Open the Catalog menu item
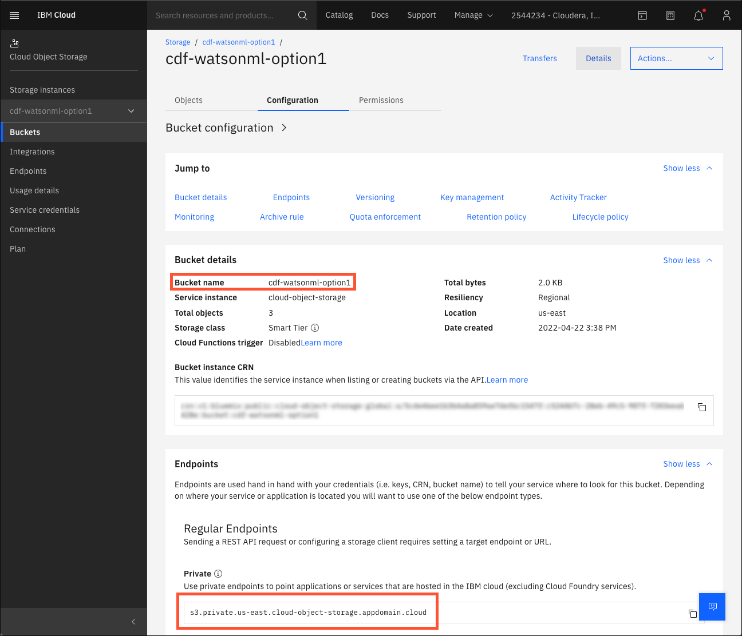 click(x=339, y=15)
